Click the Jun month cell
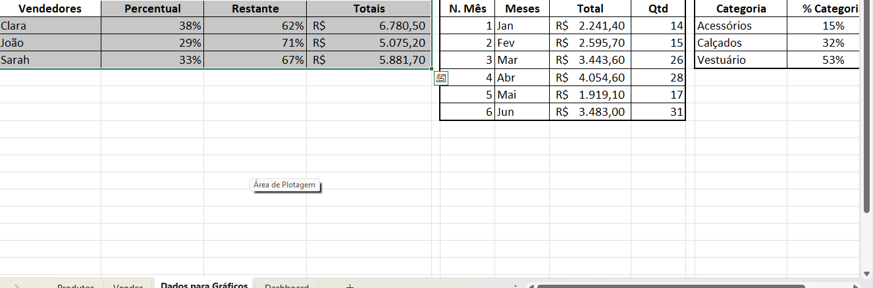This screenshot has width=873, height=288. pyautogui.click(x=522, y=111)
